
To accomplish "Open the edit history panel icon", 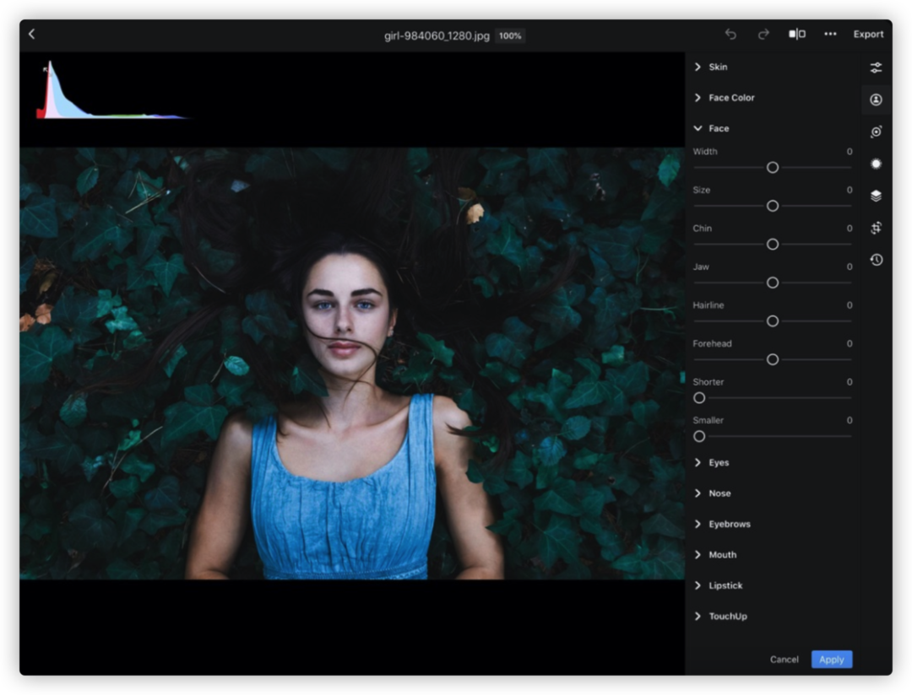I will [876, 260].
